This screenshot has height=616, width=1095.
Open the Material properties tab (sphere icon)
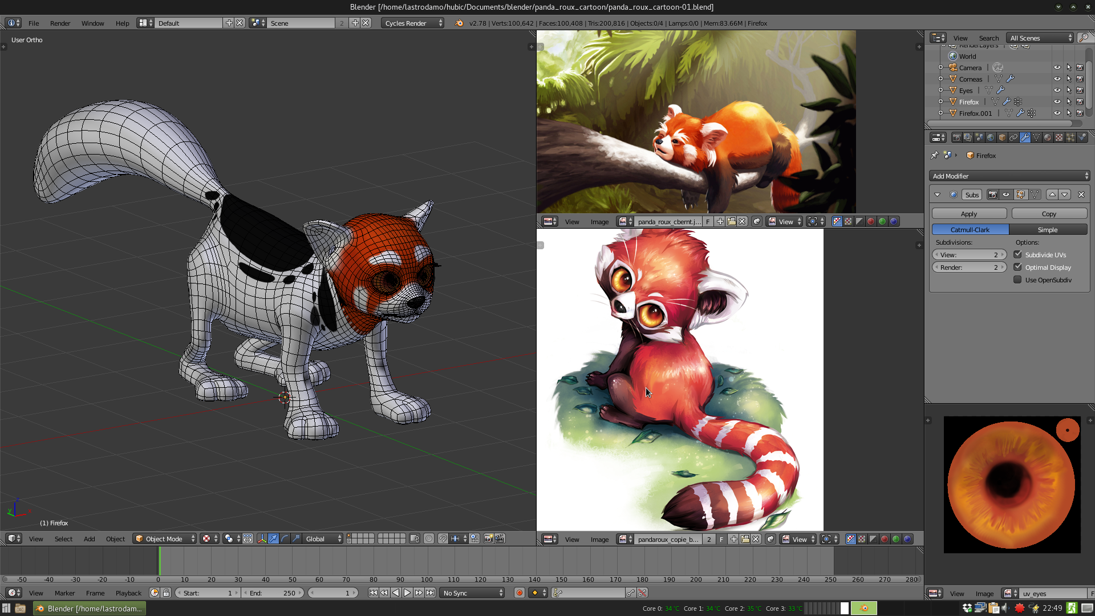tap(1048, 137)
